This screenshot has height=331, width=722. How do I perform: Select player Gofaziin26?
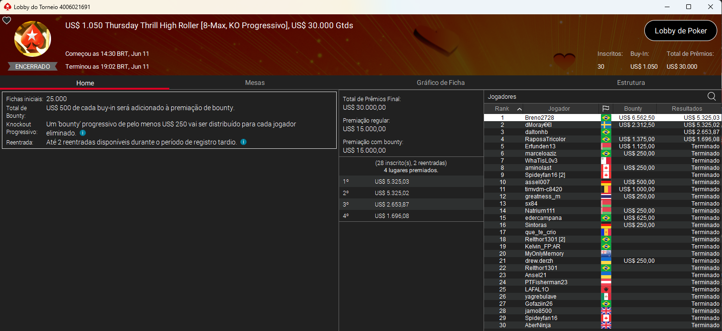(602, 303)
